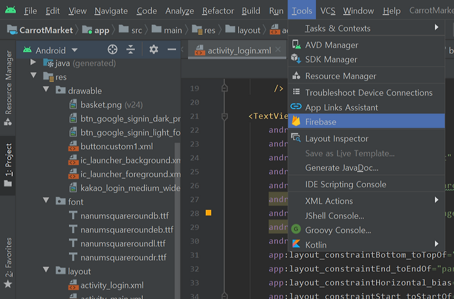Close the activity_login.xml tab
Viewport: 454px width, 299px height.
coord(278,50)
